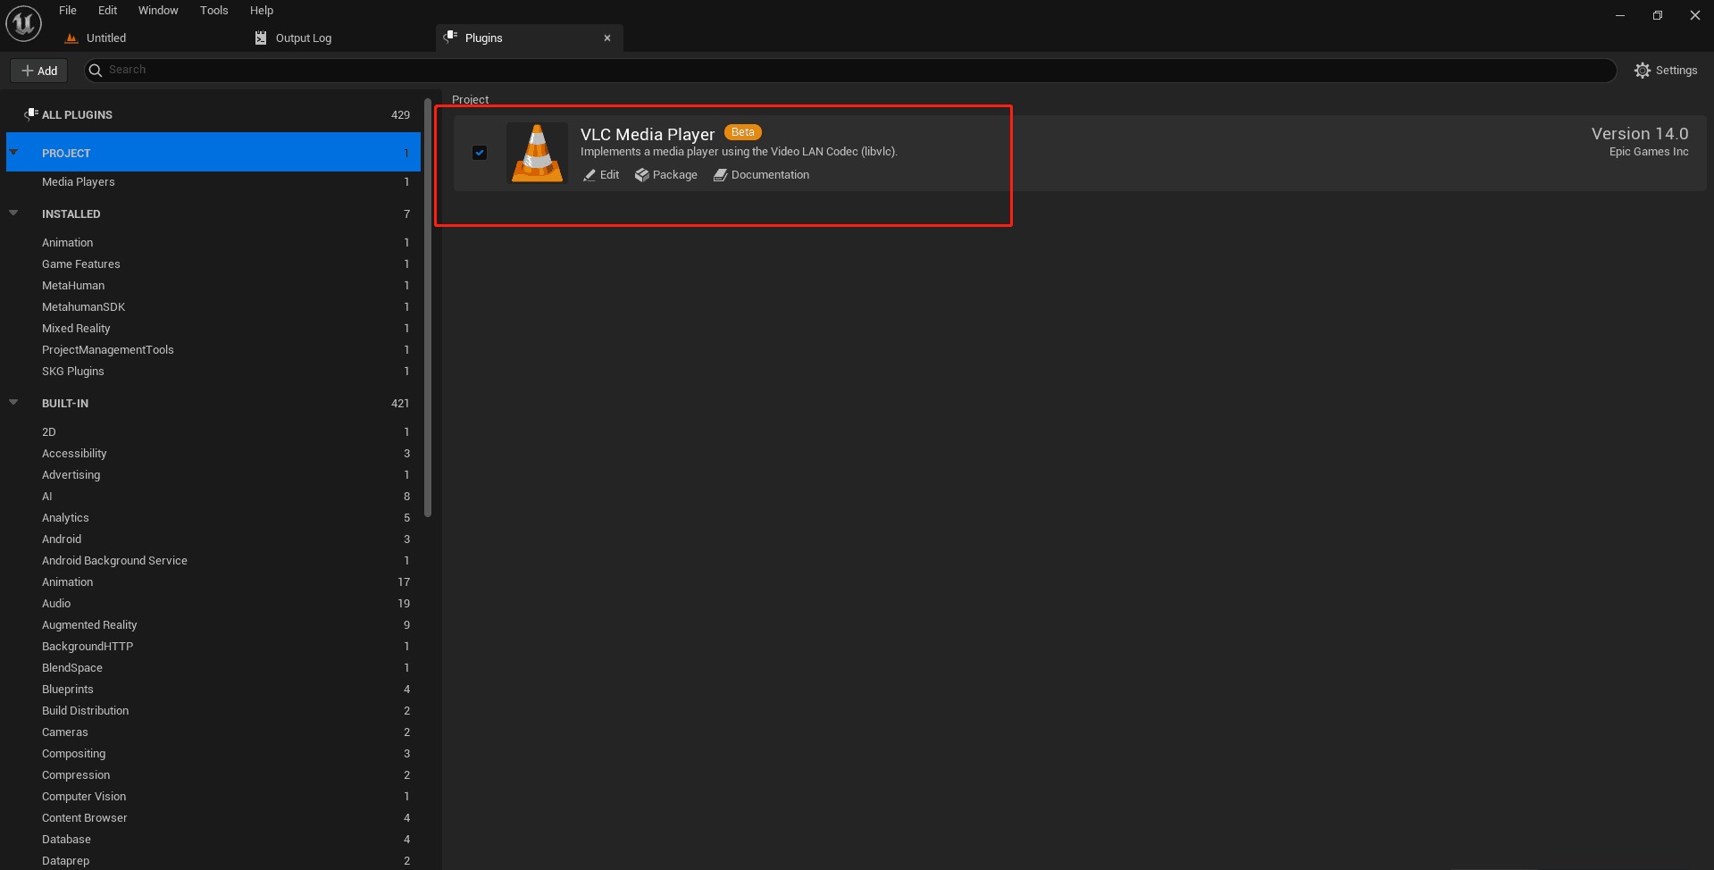Click the VLC Media Player title
Screen dimensions: 1714x870
pos(648,134)
